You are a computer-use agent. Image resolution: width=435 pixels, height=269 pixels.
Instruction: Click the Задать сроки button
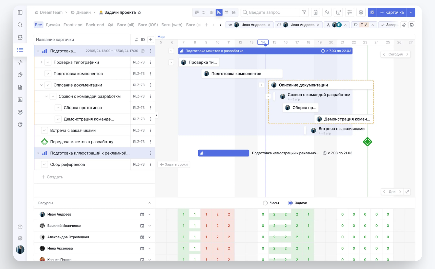(174, 164)
